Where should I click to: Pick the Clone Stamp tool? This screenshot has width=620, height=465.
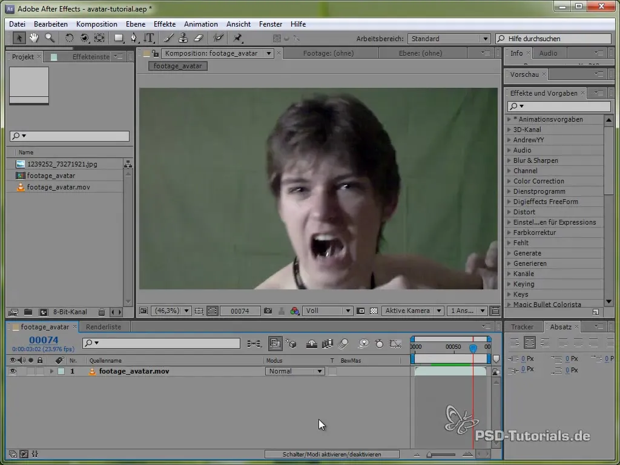pyautogui.click(x=183, y=38)
